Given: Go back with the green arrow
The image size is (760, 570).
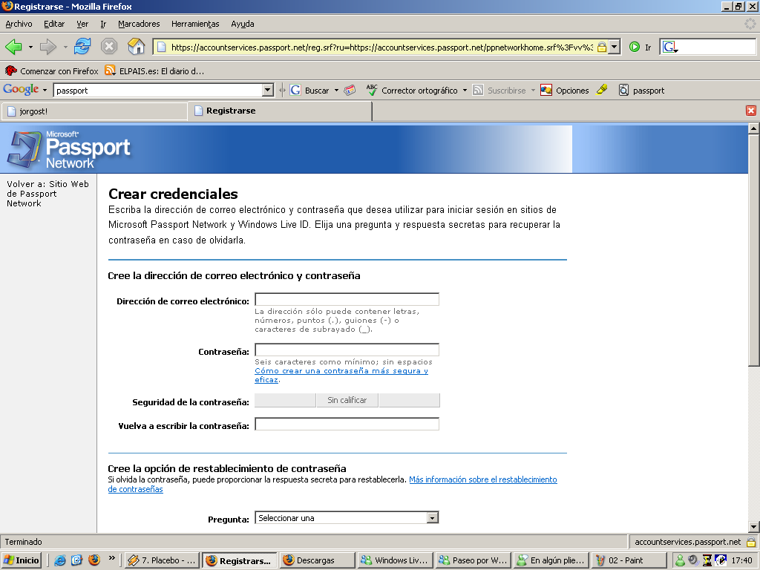Looking at the screenshot, I should click(13, 47).
